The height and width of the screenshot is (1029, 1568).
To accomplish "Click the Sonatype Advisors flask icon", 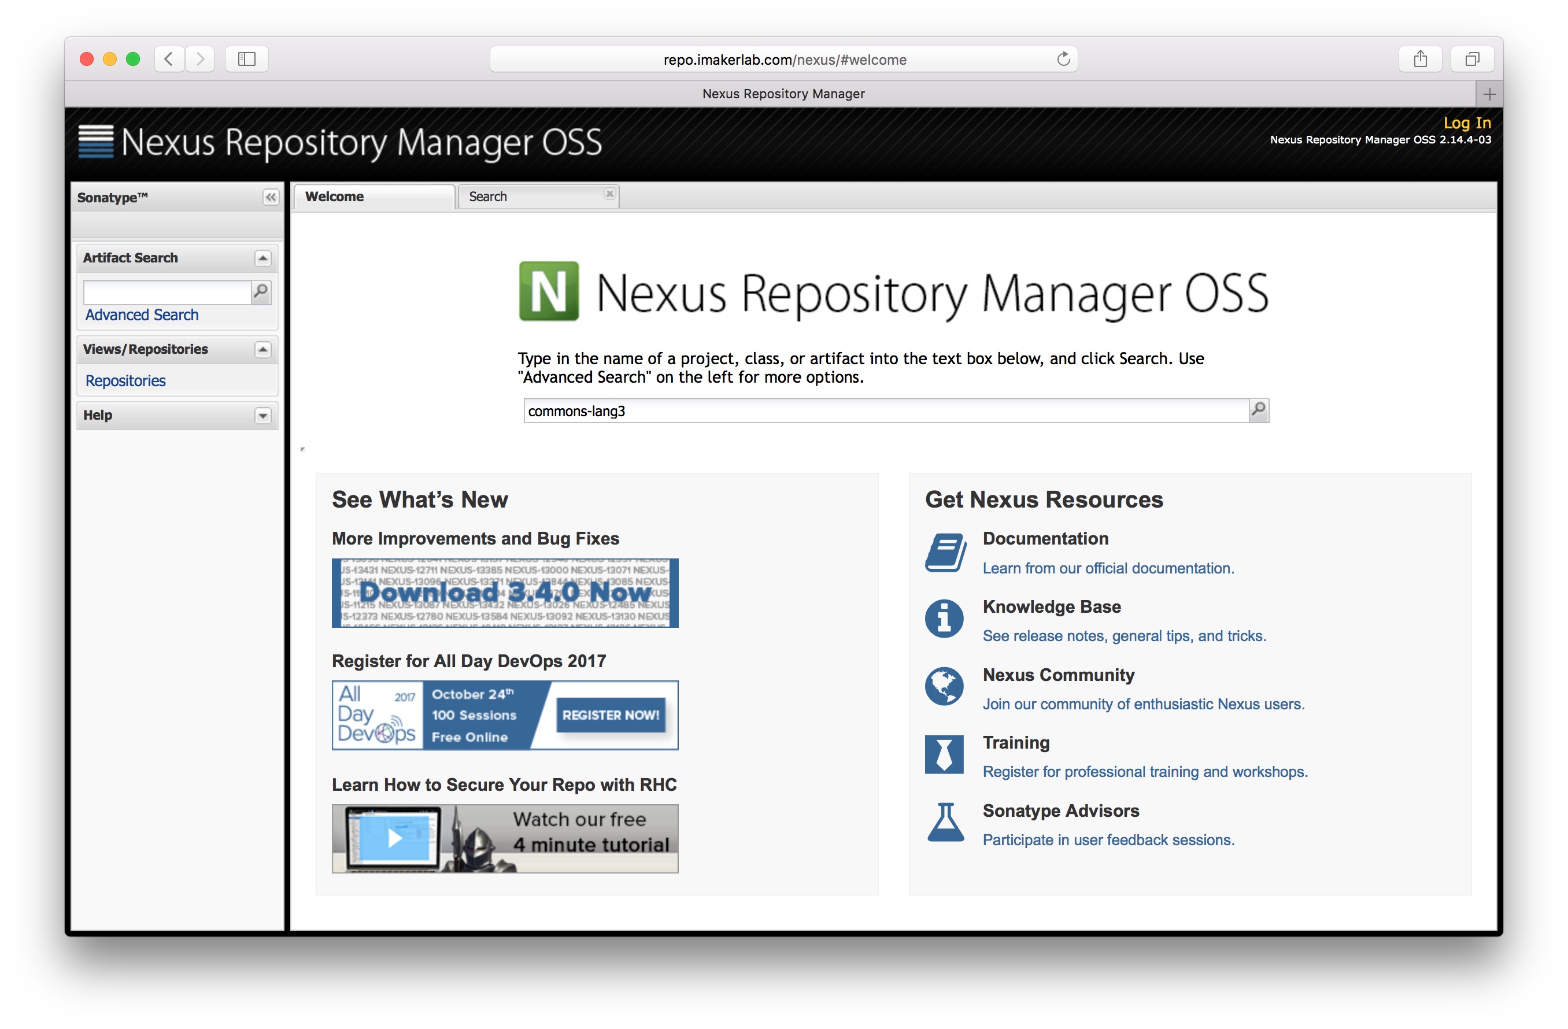I will click(x=945, y=821).
